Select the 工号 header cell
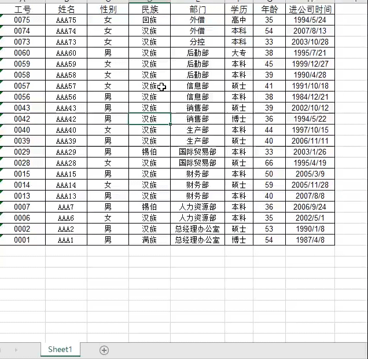The image size is (368, 359). tap(23, 9)
